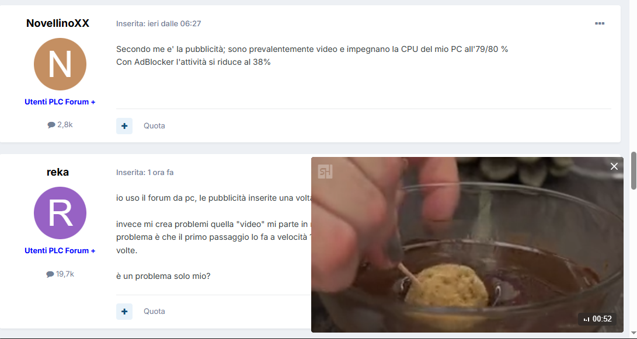Click the SH logo in the video overlay
Screen dimensions: 637x339
click(x=325, y=172)
